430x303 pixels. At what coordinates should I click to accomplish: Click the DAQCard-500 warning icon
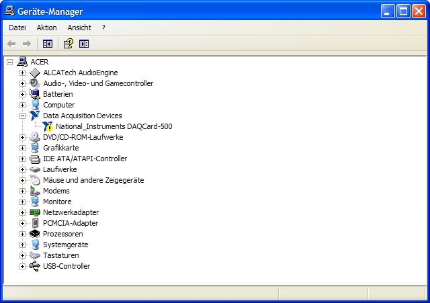click(48, 126)
